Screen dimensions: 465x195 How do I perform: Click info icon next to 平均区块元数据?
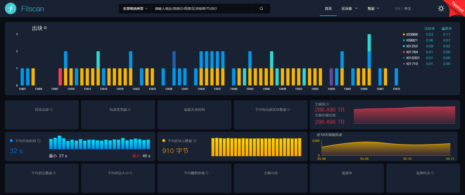[x=195, y=141]
